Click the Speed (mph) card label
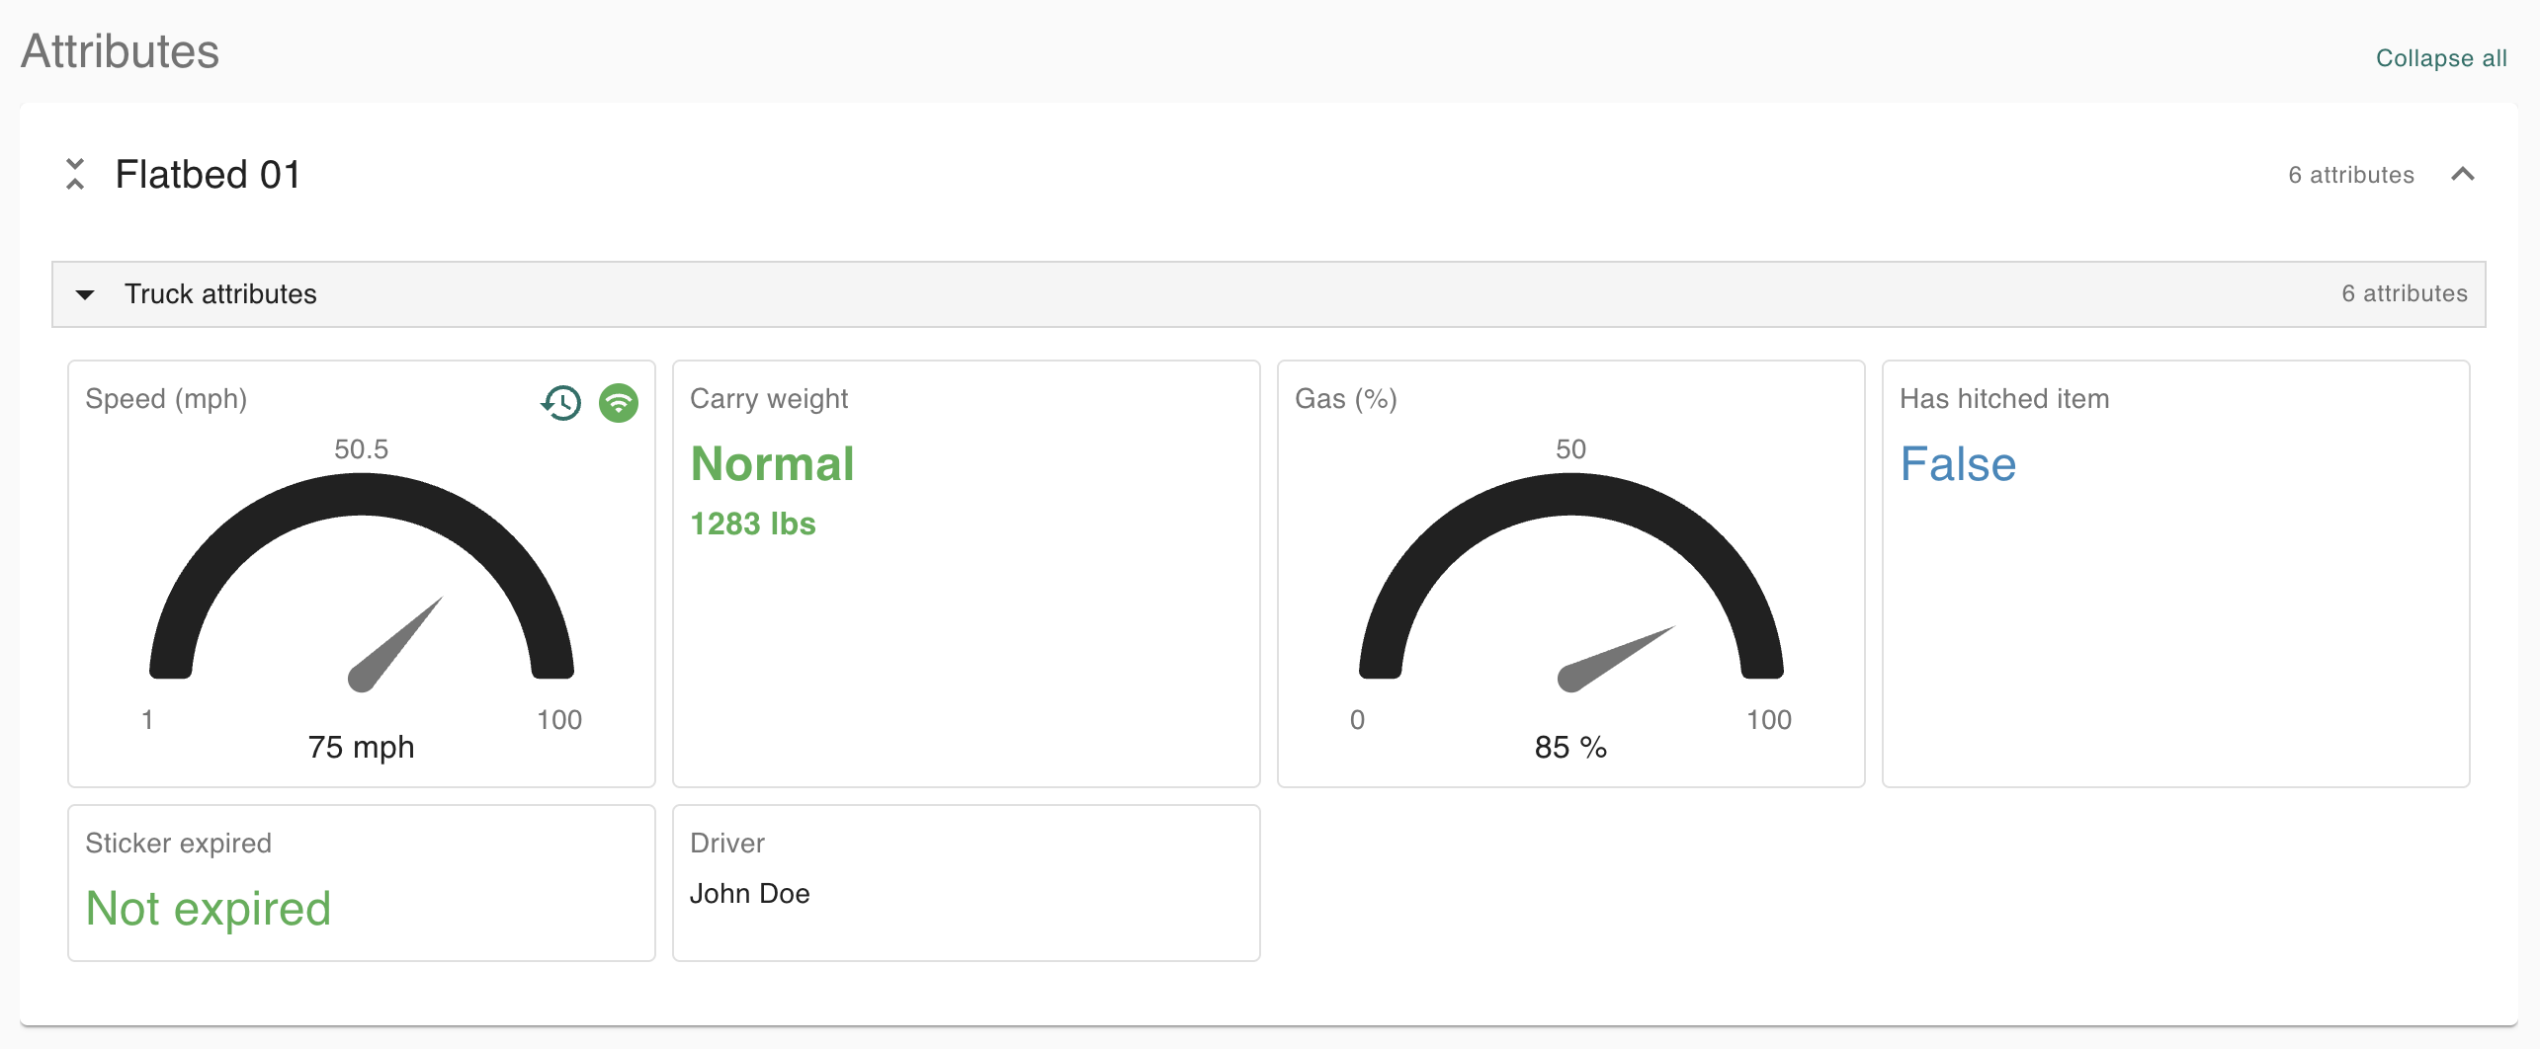This screenshot has height=1049, width=2540. 166,399
